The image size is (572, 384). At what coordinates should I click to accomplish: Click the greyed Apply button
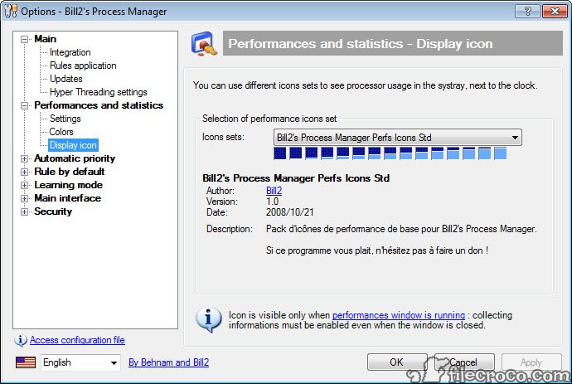pos(531,362)
